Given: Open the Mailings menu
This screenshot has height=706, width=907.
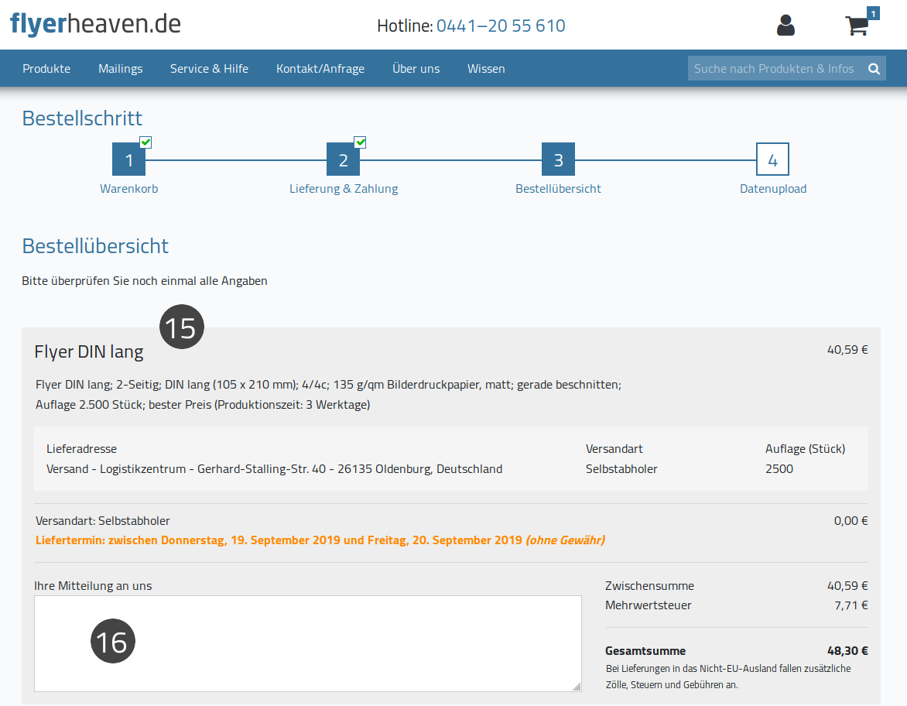Looking at the screenshot, I should click(x=120, y=69).
